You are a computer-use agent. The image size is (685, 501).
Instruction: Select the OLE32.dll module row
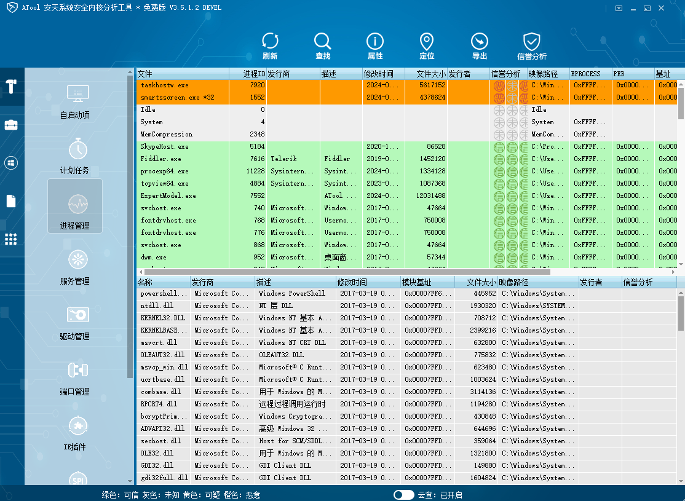(x=406, y=453)
